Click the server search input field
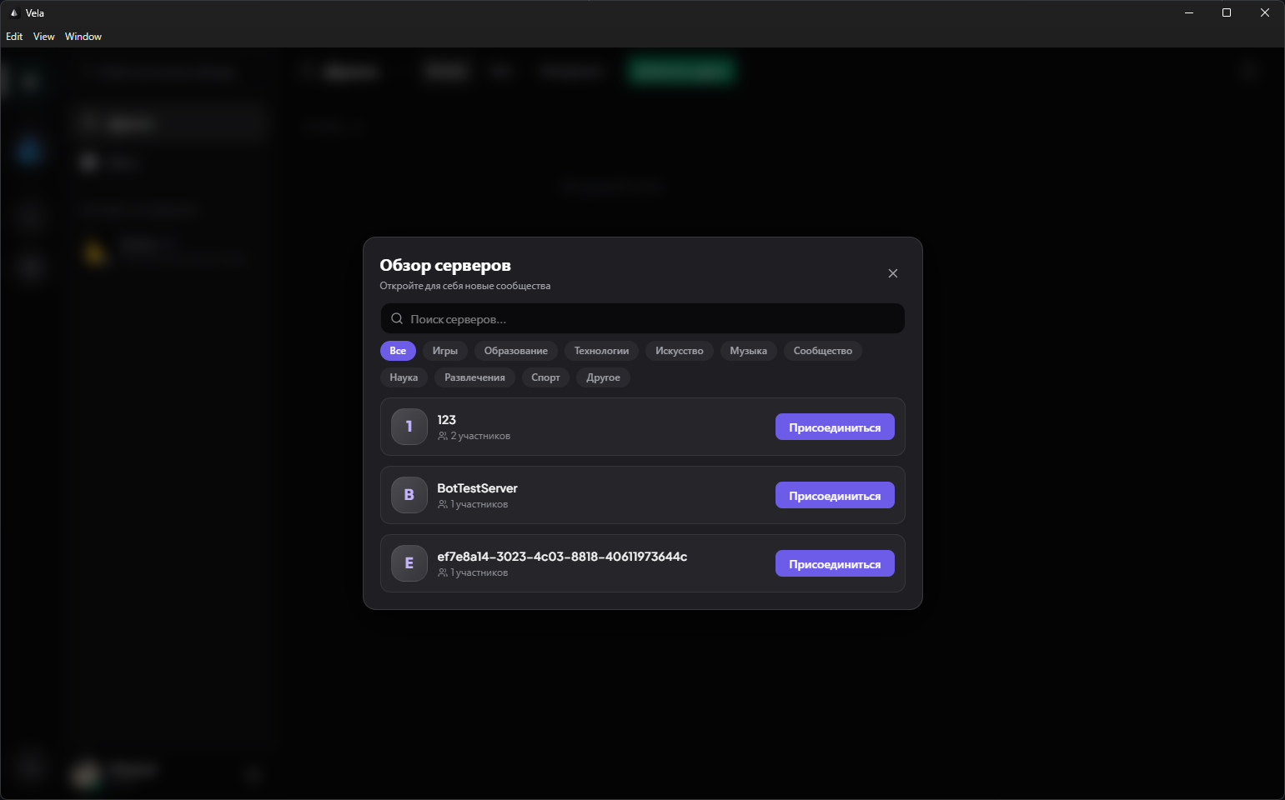 (650, 319)
